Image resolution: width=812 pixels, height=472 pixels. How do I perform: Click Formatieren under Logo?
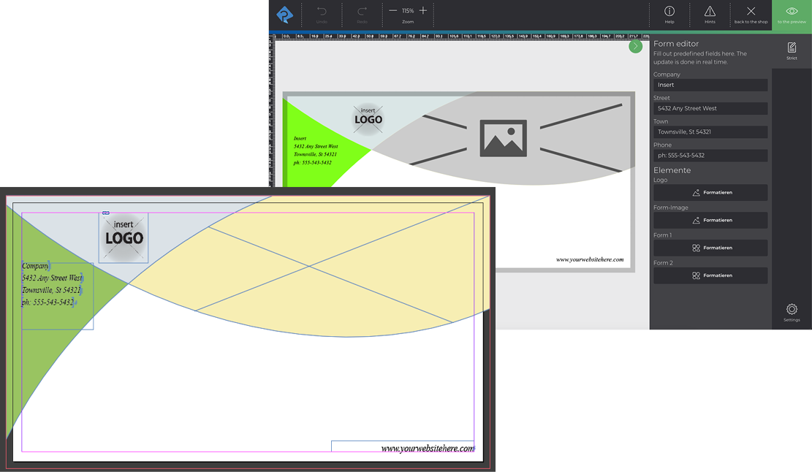[710, 192]
